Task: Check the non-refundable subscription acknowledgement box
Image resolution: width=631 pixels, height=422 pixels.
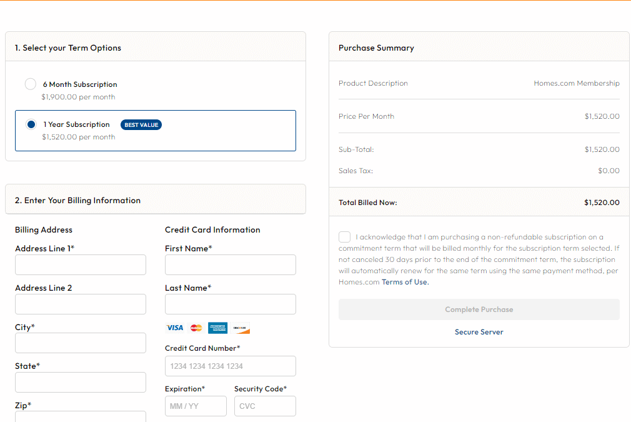Action: coord(344,237)
